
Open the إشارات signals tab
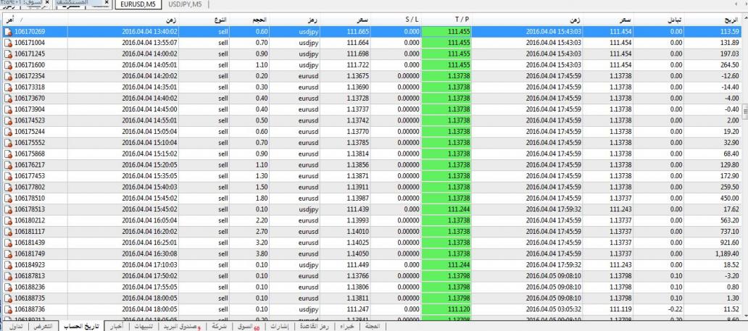(280, 327)
